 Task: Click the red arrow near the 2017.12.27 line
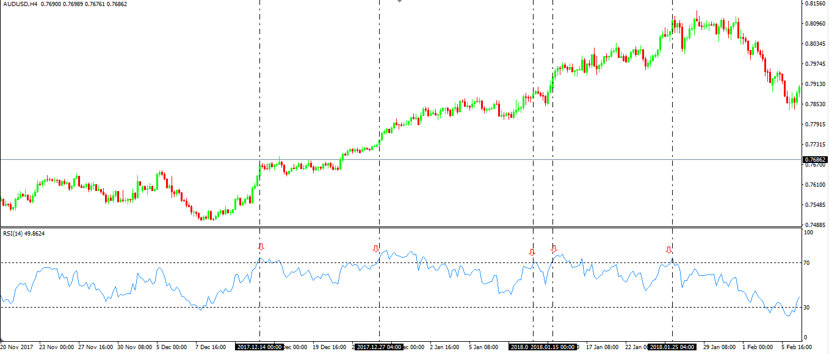coord(375,248)
